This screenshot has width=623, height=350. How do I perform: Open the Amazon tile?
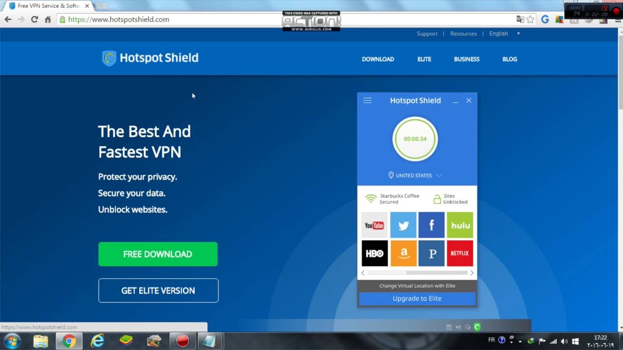point(403,253)
